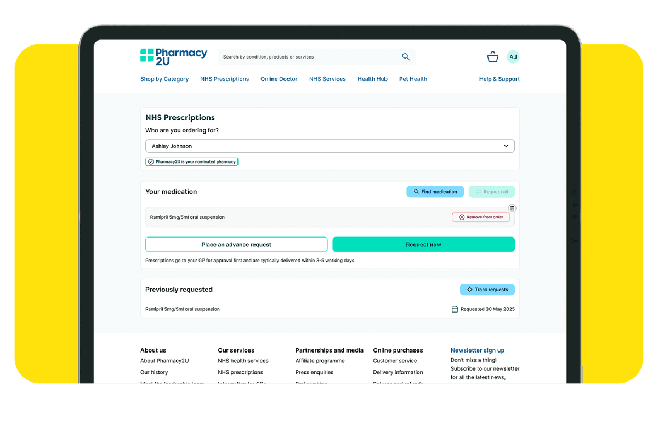Click the search field for conditions

click(x=317, y=57)
